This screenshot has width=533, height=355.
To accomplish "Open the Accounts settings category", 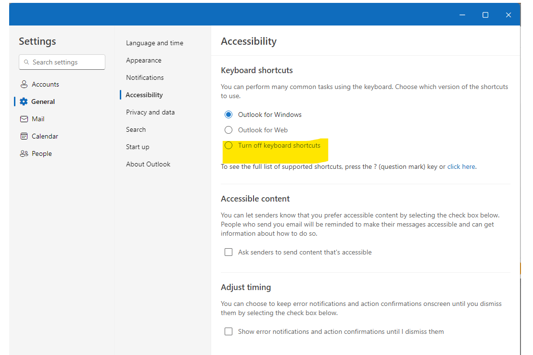I will point(45,84).
